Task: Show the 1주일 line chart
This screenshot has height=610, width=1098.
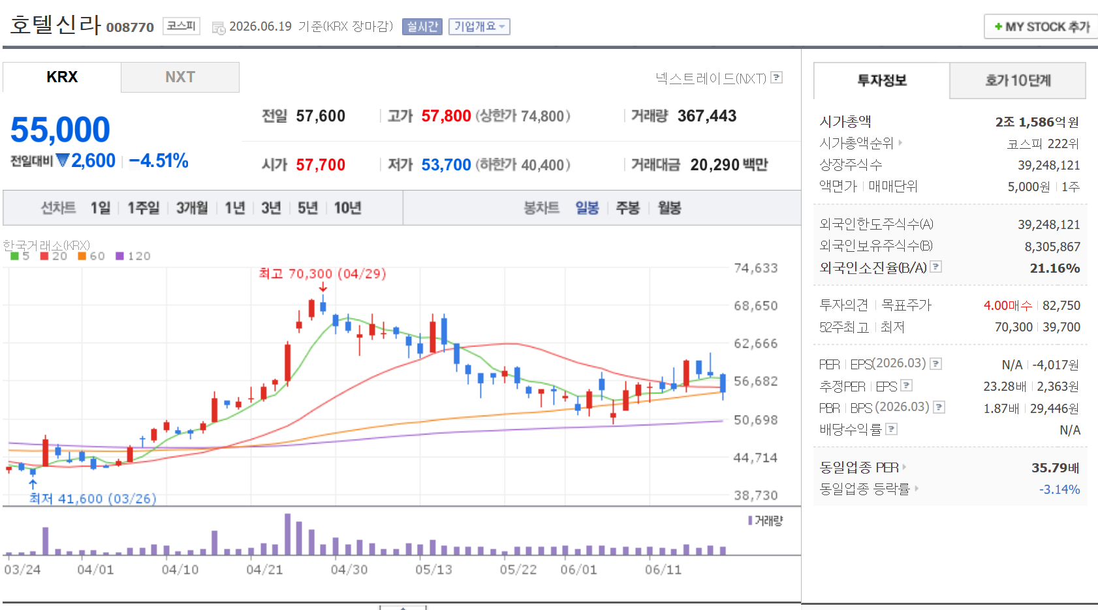Action: pos(144,207)
